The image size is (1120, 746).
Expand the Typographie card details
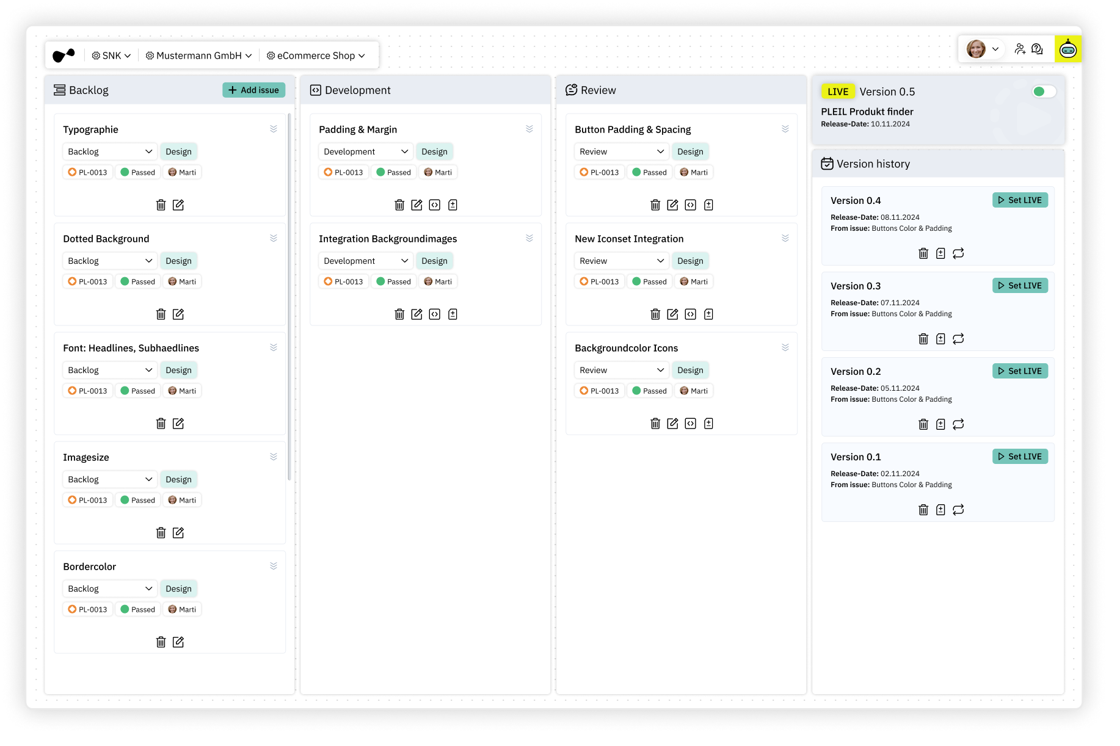click(x=274, y=129)
